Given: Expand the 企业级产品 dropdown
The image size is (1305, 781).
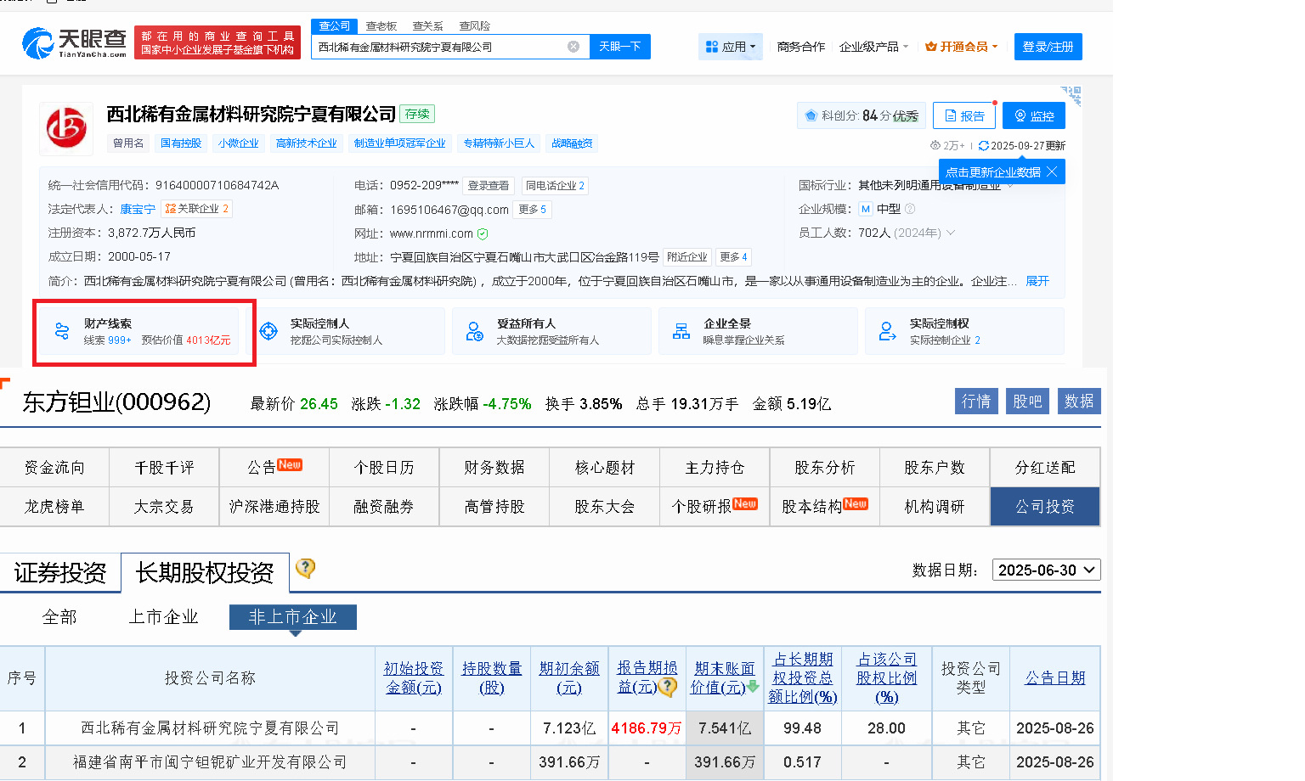Looking at the screenshot, I should (874, 47).
